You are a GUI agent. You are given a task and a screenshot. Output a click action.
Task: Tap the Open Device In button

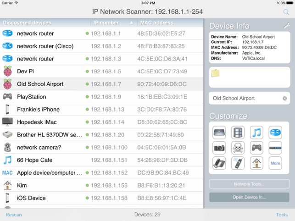249,197
